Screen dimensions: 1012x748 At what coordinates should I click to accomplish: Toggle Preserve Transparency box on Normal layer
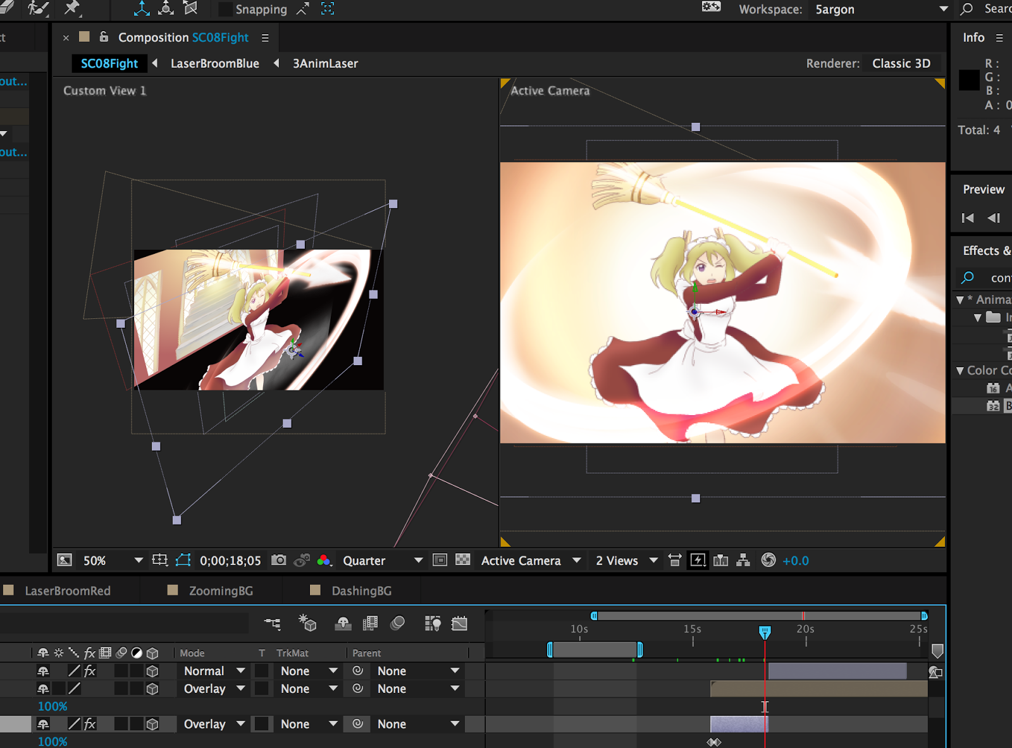(x=261, y=671)
